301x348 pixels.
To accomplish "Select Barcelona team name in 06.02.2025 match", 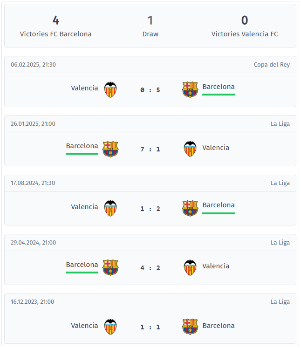I will tap(219, 87).
